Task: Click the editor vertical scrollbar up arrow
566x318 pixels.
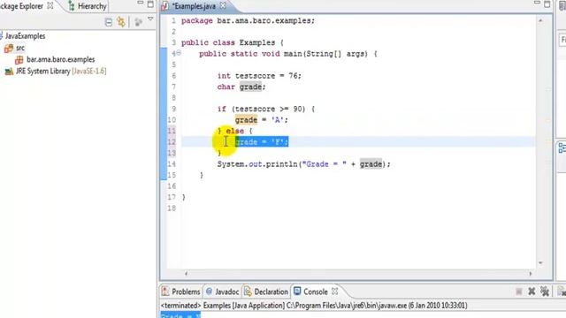Action: pos(540,20)
